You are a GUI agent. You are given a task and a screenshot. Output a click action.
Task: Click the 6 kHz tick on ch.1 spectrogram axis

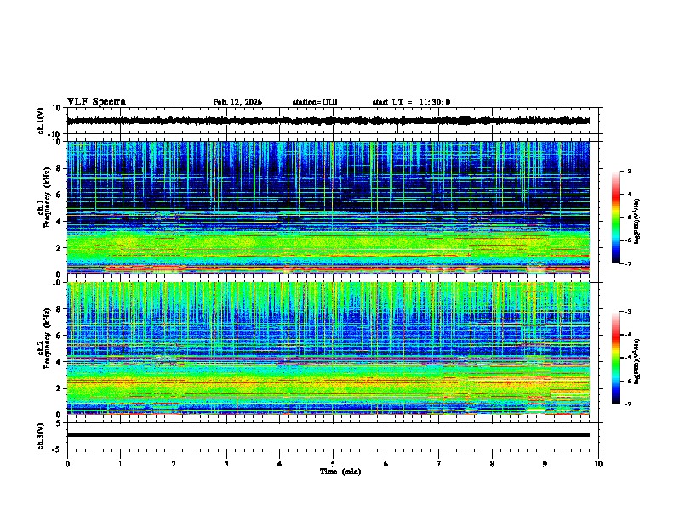[x=59, y=195]
